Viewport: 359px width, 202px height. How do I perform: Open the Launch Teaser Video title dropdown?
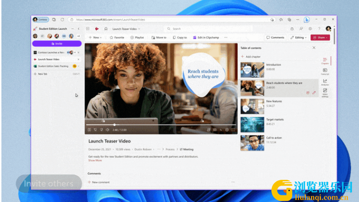[x=126, y=29]
